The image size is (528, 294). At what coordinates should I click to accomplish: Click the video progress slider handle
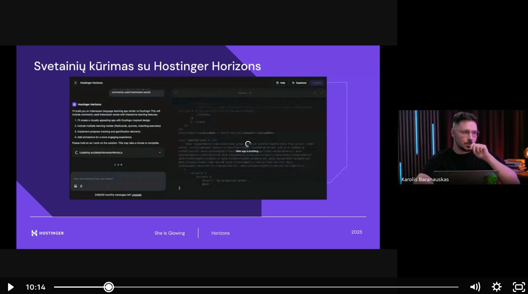[109, 287]
